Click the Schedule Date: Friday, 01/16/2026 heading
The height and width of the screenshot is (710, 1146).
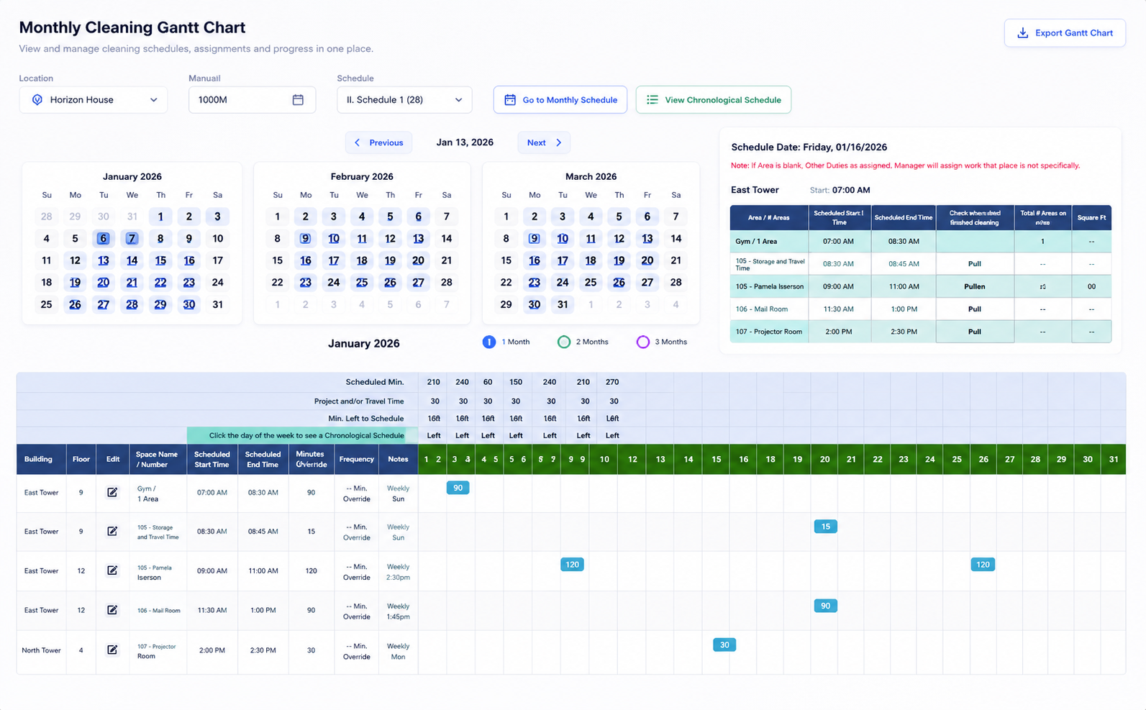[x=809, y=147]
